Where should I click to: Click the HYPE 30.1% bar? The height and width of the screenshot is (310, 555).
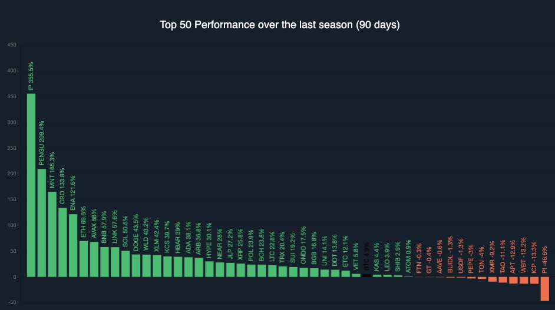[209, 269]
